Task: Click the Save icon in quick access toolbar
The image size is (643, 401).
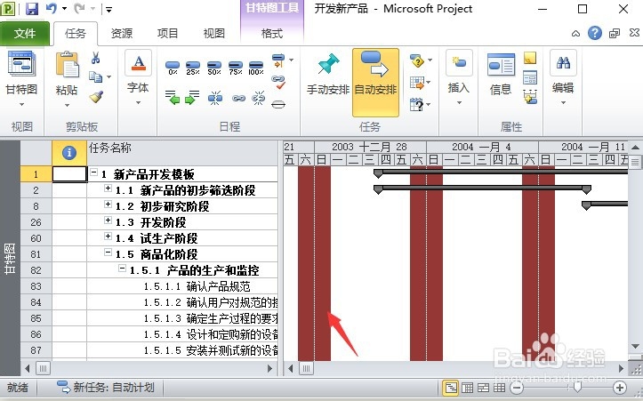Action: point(32,9)
